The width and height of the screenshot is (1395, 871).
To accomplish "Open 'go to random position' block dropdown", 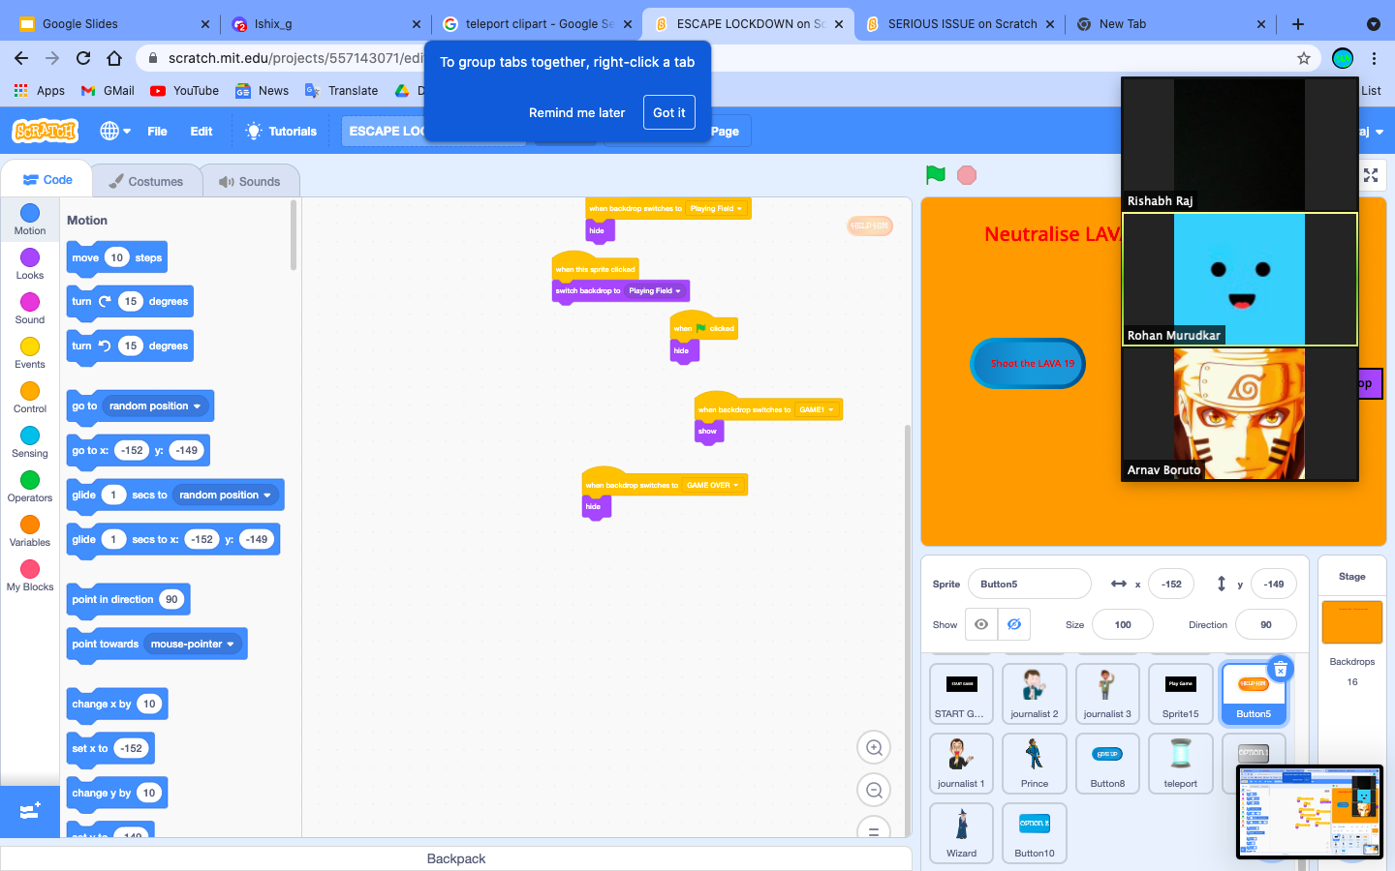I will (x=155, y=405).
